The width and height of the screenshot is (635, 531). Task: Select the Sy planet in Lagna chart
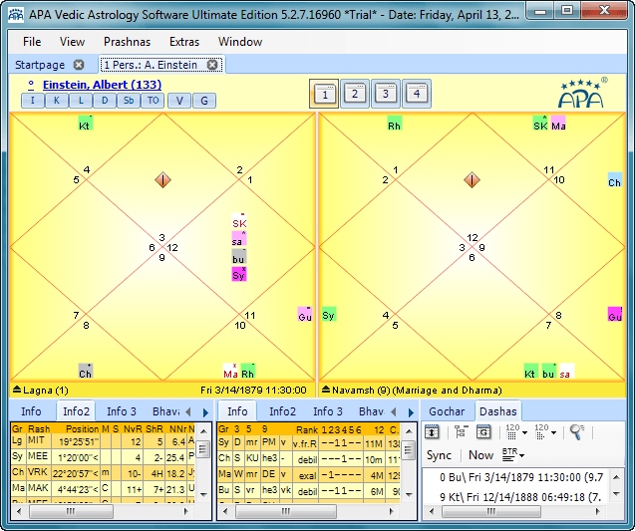(x=239, y=274)
